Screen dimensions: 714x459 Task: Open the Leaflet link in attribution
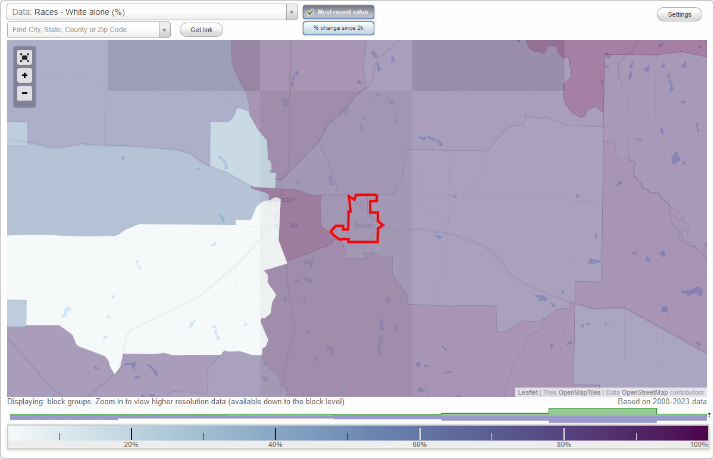(x=527, y=392)
